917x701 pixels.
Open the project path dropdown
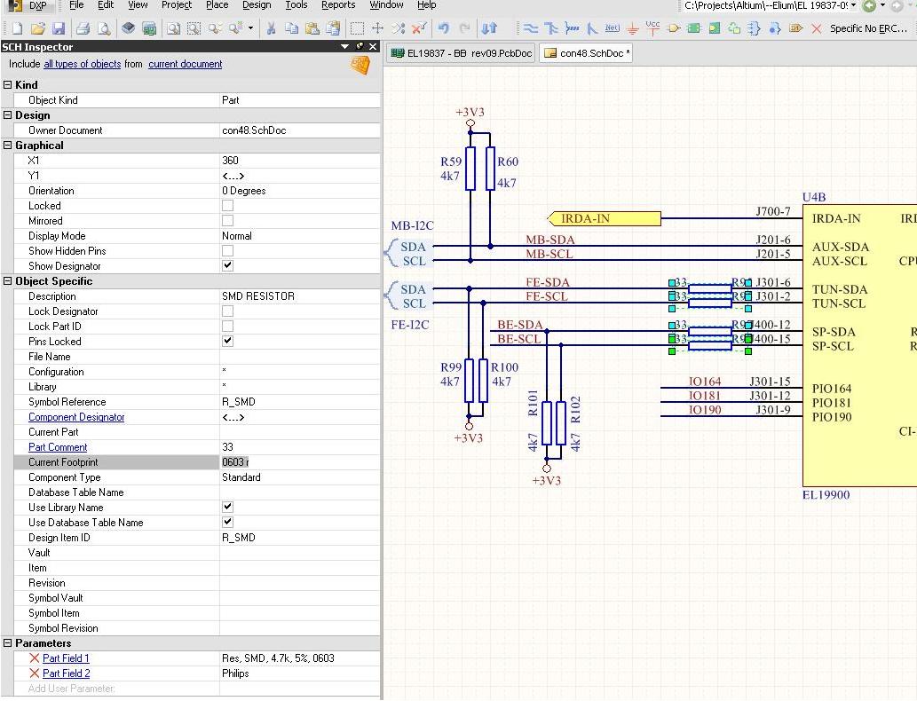coord(853,5)
